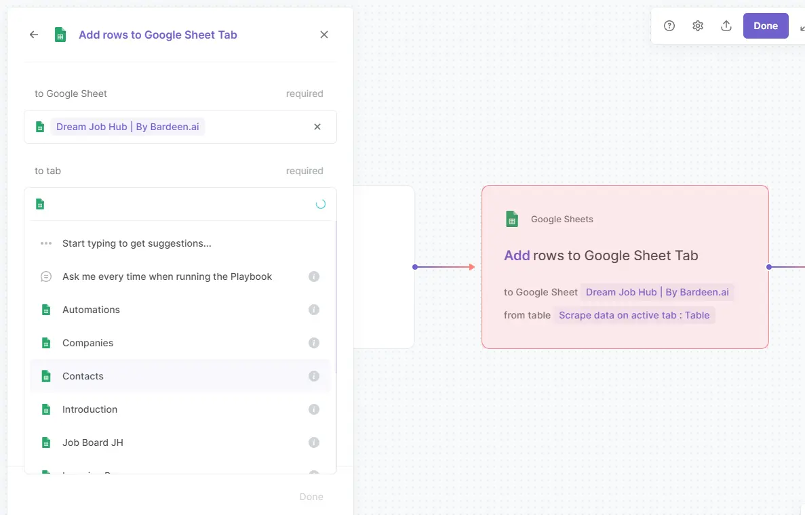805x515 pixels.
Task: Select the Introduction tab option
Action: (180, 409)
